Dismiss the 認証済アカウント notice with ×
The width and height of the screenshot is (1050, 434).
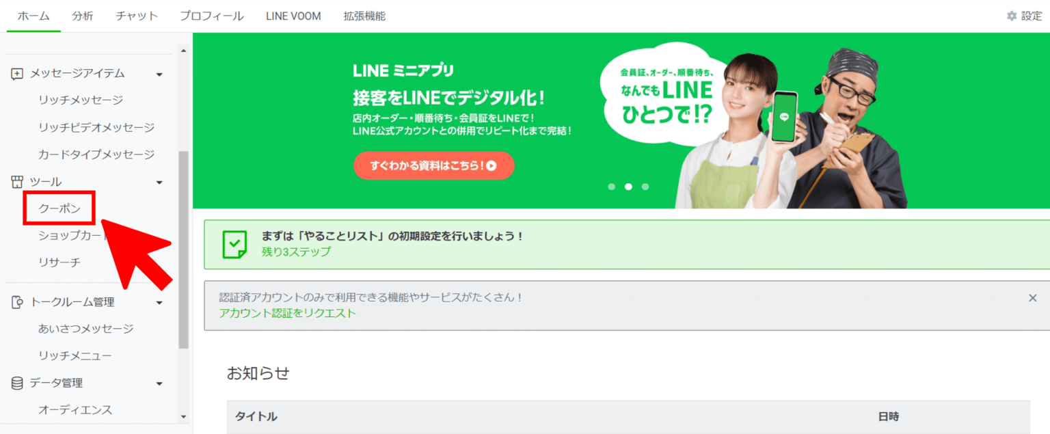pos(1032,298)
